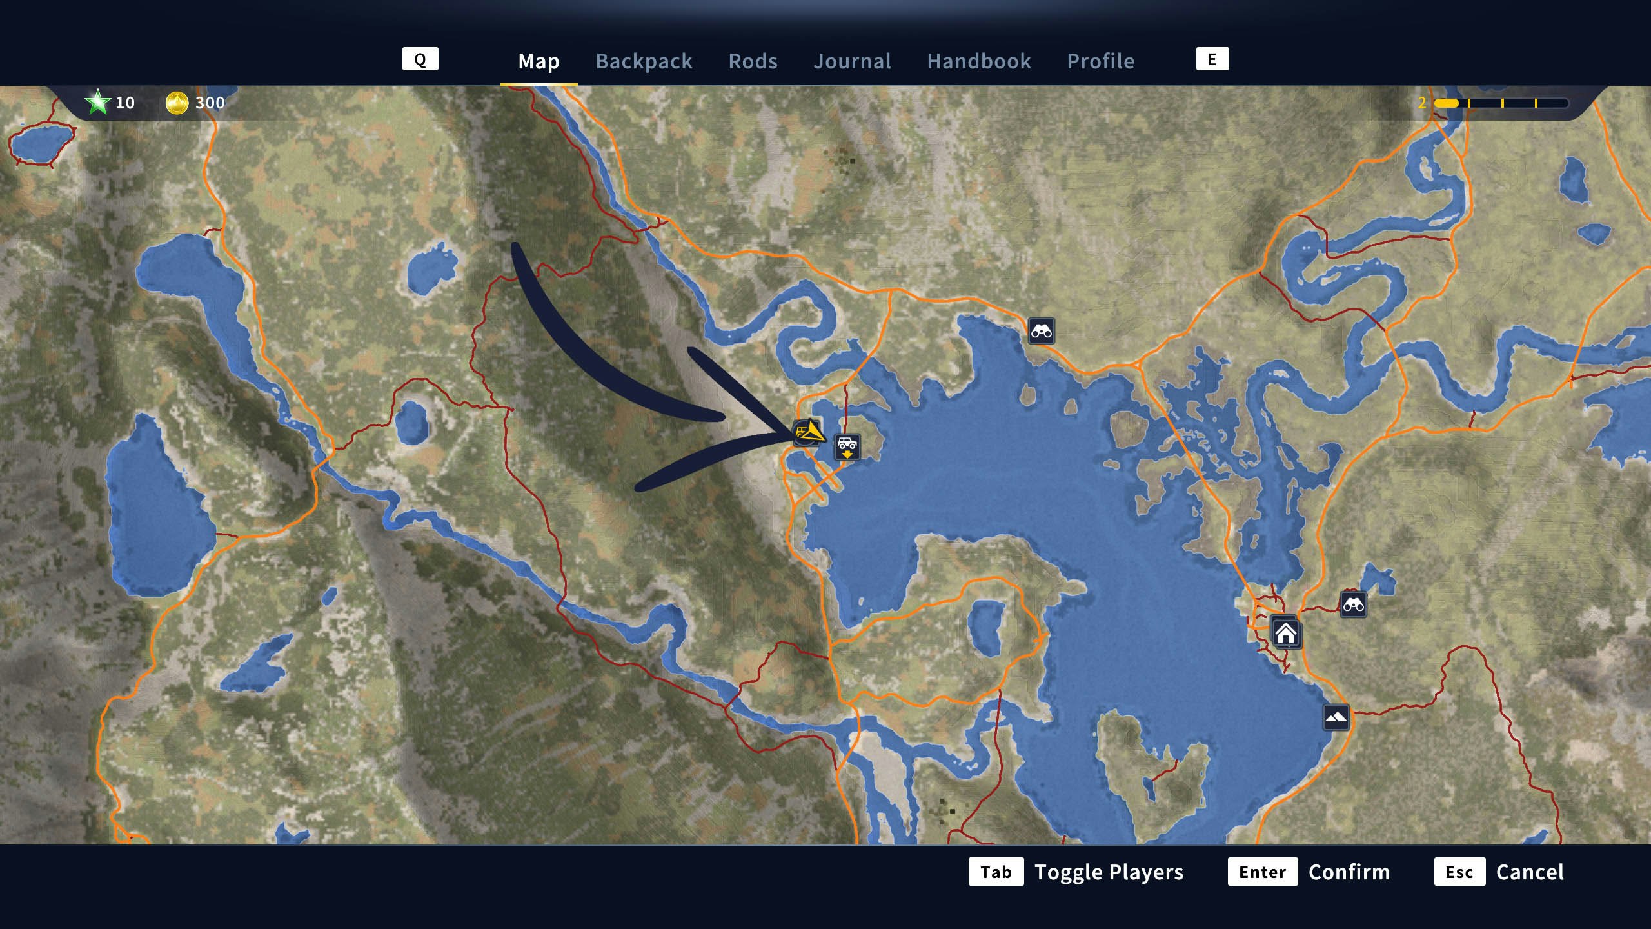Switch to Backpack tab
Screen dimensions: 1651x929
644,60
